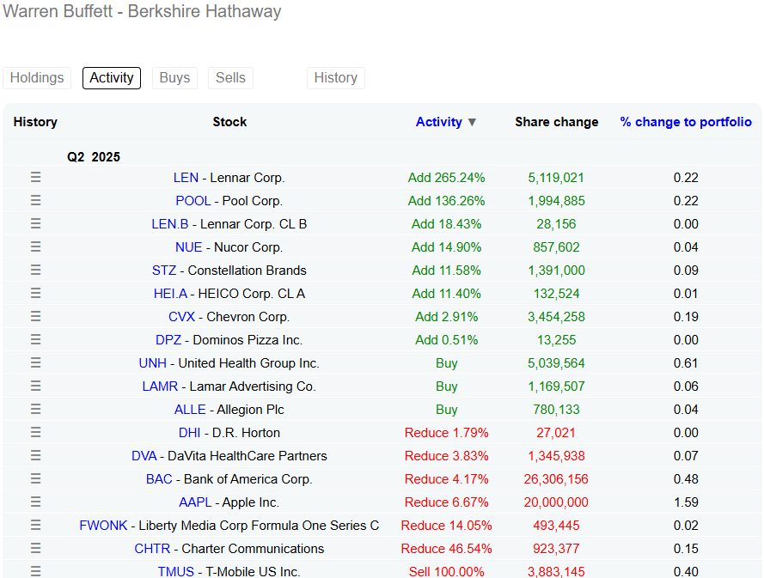Click the share change value 1,391,000
Screen dimensions: 764x578
click(556, 271)
